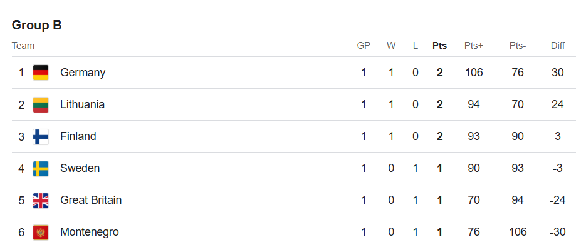Image resolution: width=586 pixels, height=252 pixels.
Task: Click the W column header
Action: point(391,46)
